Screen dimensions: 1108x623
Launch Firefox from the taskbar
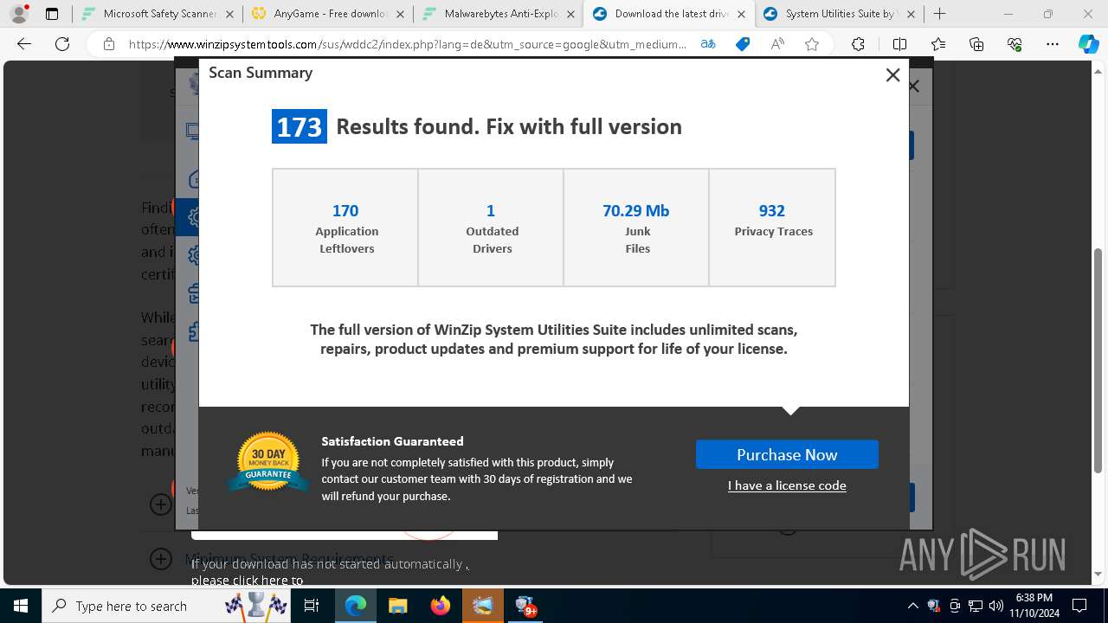coord(440,606)
